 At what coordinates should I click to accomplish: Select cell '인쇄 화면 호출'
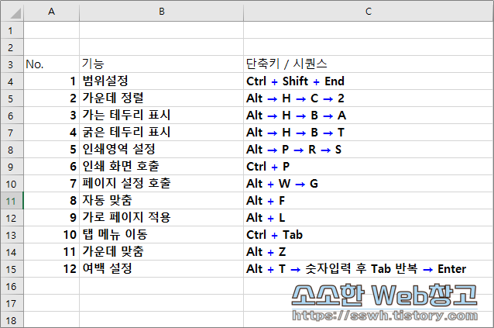point(161,167)
